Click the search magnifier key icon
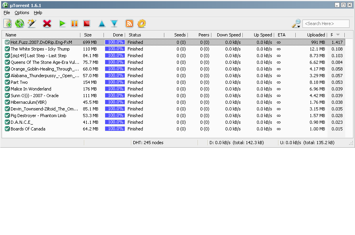Screen dimensions: 355x235 [296, 23]
